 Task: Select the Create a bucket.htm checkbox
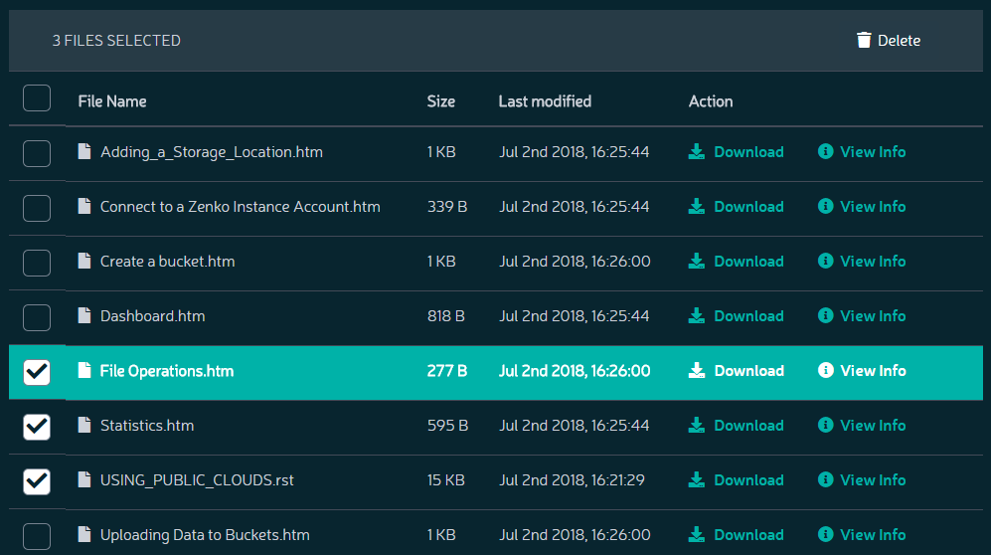coord(37,263)
